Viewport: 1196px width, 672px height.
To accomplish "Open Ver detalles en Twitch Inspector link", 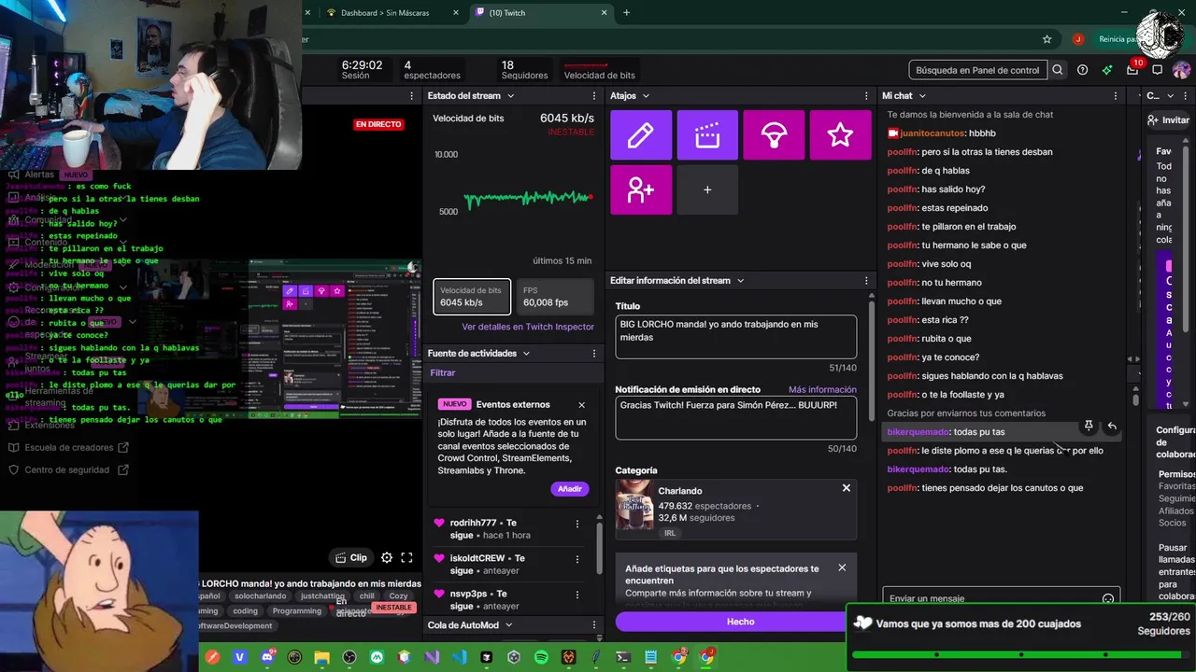I will (528, 327).
